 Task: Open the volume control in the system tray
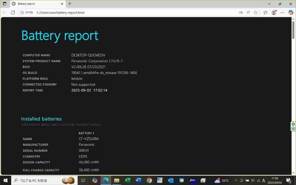[253, 180]
